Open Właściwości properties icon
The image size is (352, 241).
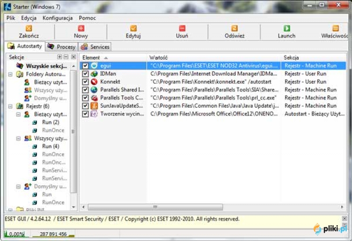[335, 28]
